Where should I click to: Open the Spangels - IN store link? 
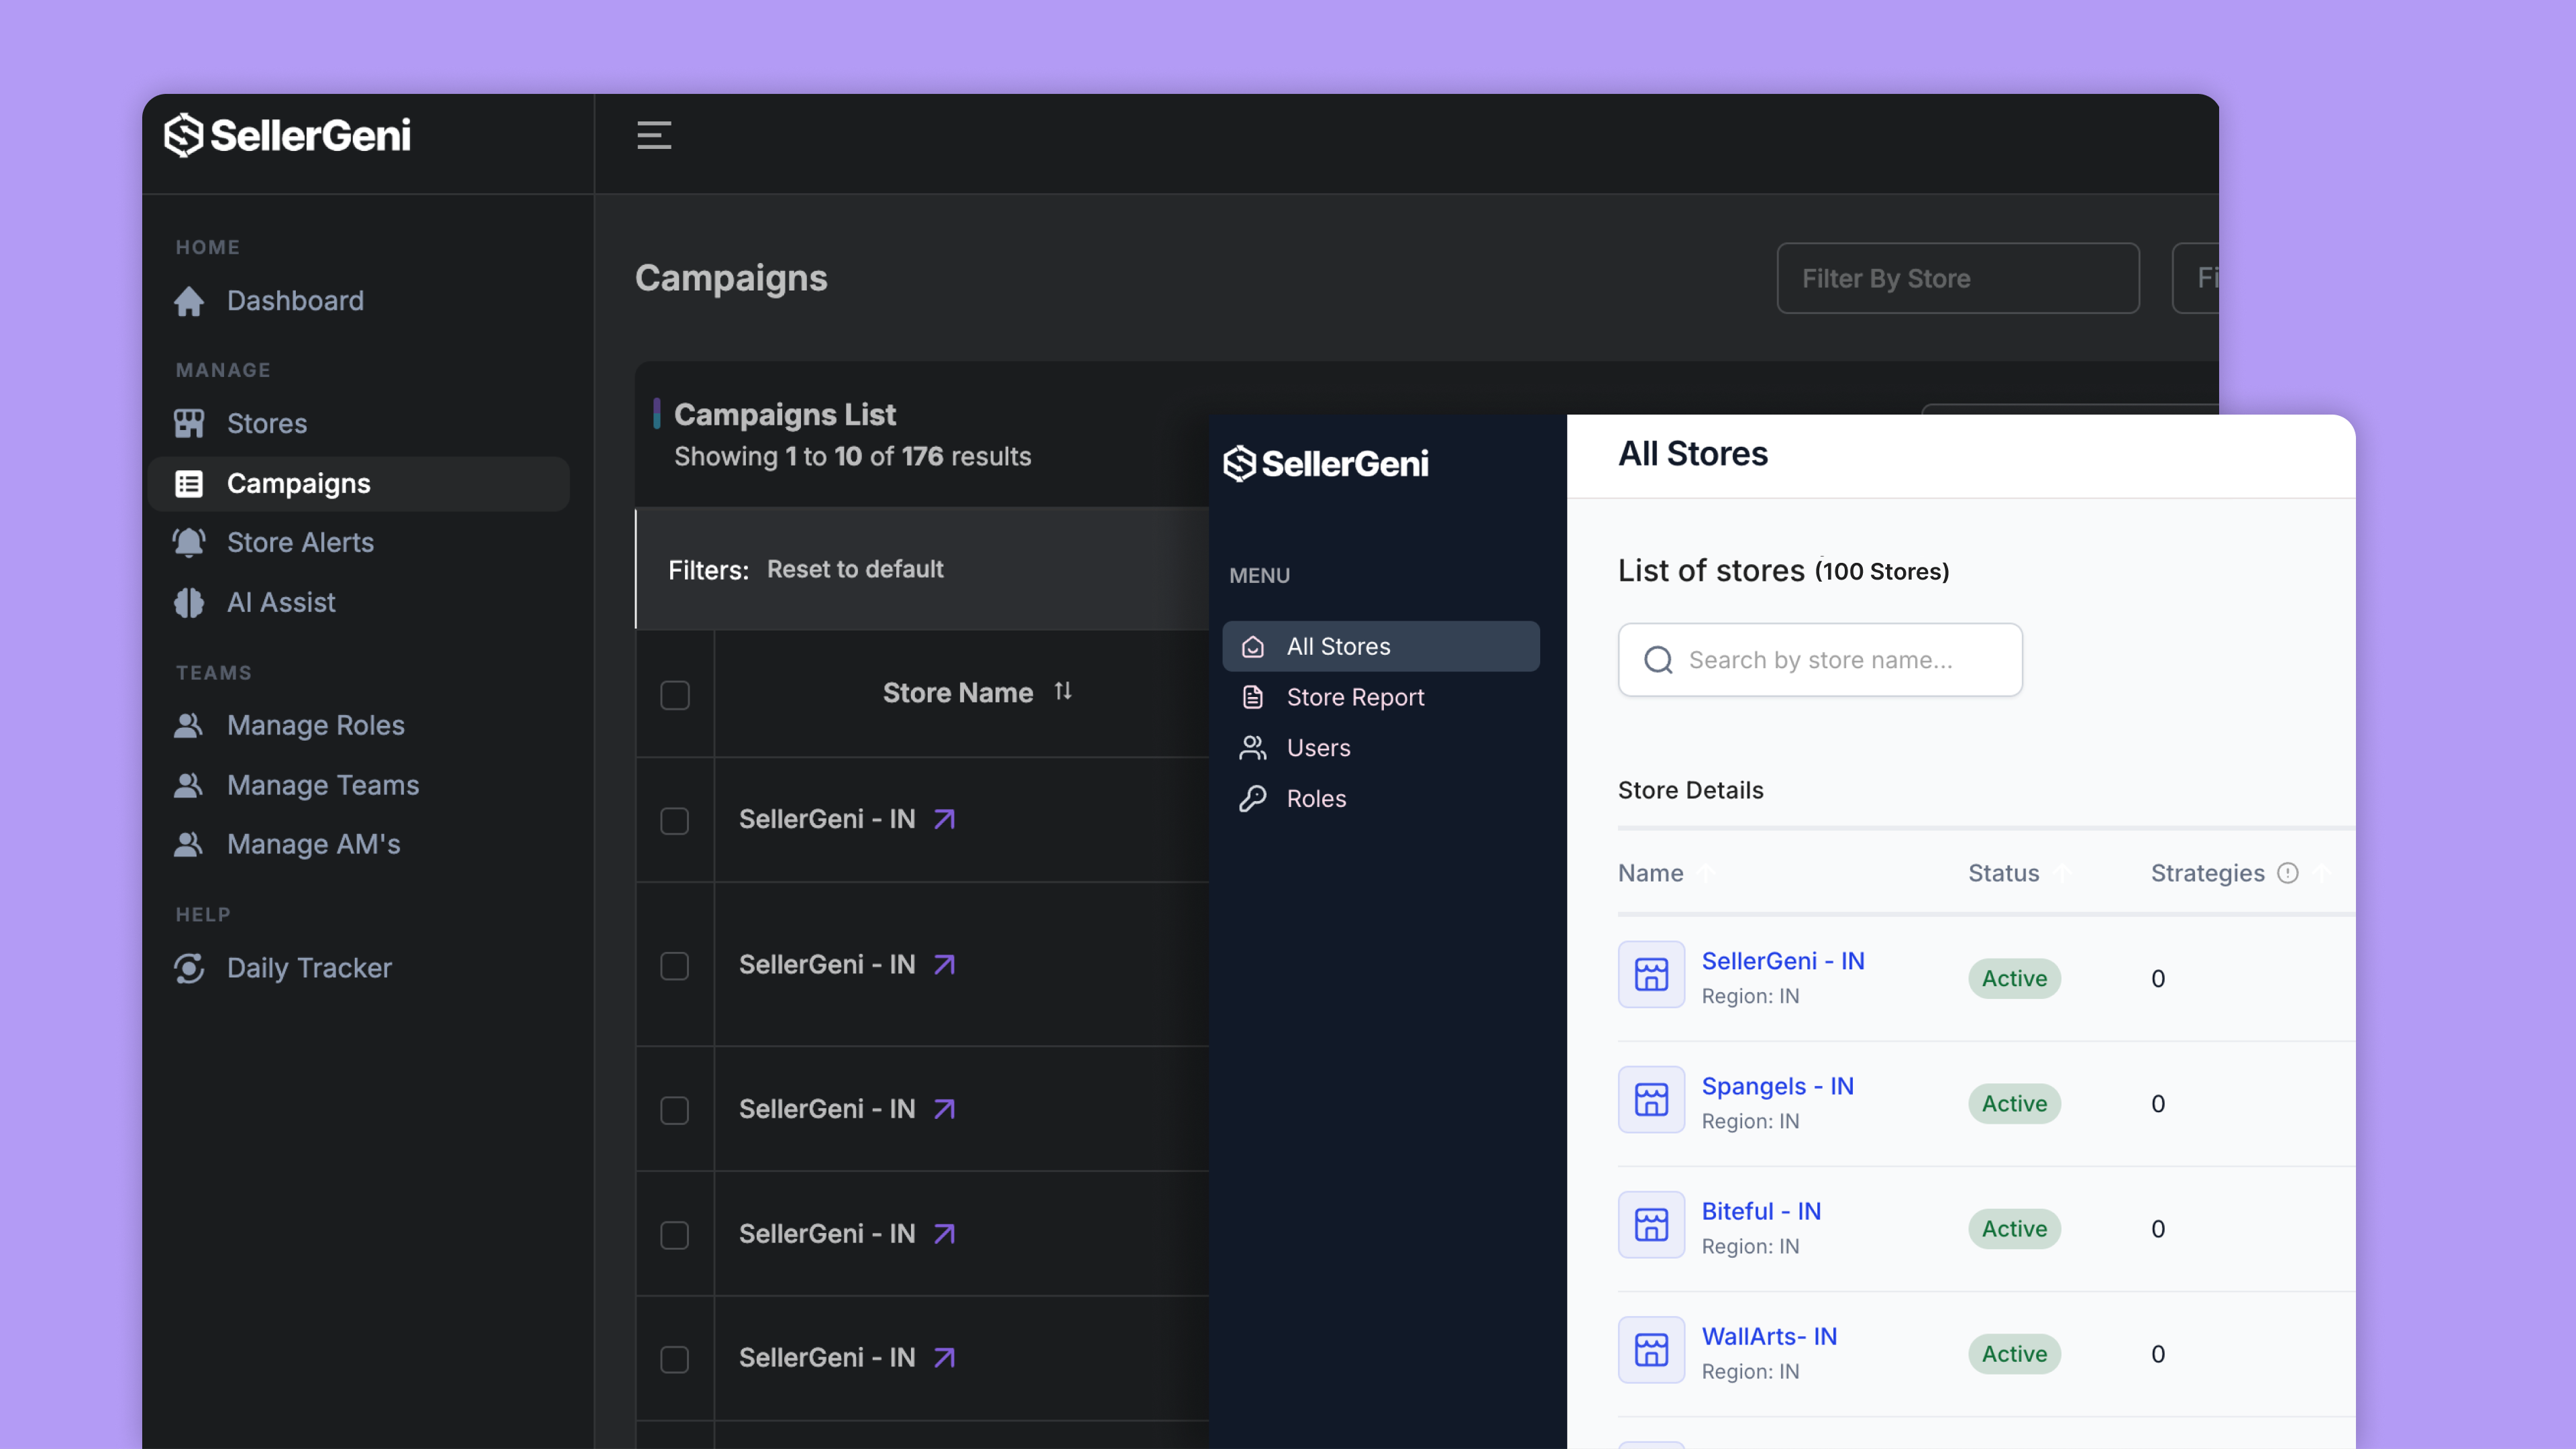(1777, 1086)
